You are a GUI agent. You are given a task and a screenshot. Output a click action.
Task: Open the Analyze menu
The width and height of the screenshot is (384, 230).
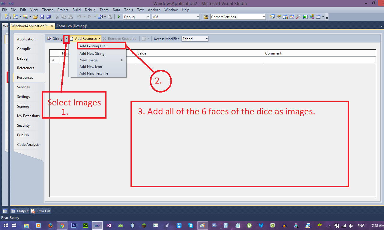[154, 10]
